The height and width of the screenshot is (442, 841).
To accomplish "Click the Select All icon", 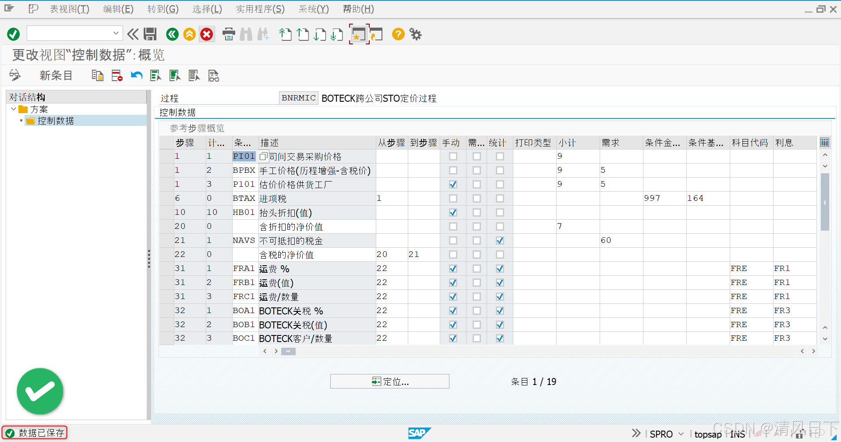I will pos(156,75).
